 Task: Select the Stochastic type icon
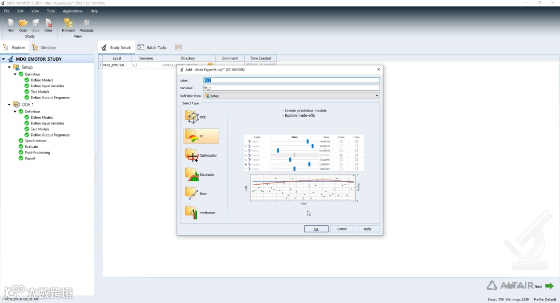point(191,174)
